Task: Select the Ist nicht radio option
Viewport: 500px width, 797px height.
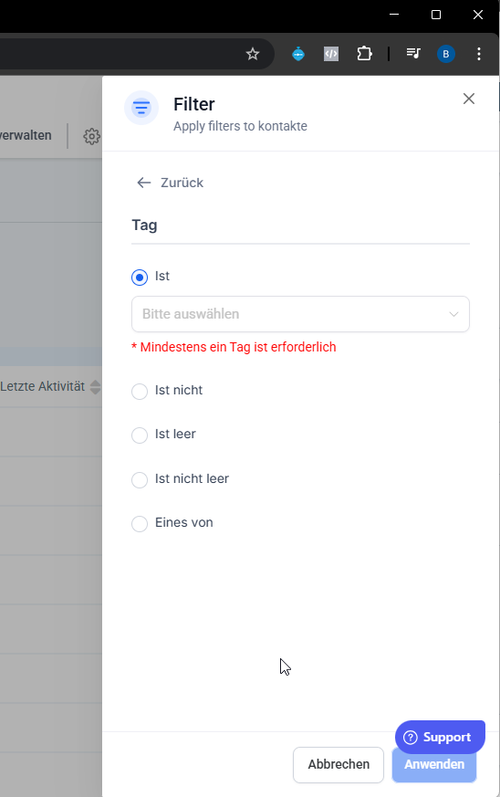Action: click(140, 392)
